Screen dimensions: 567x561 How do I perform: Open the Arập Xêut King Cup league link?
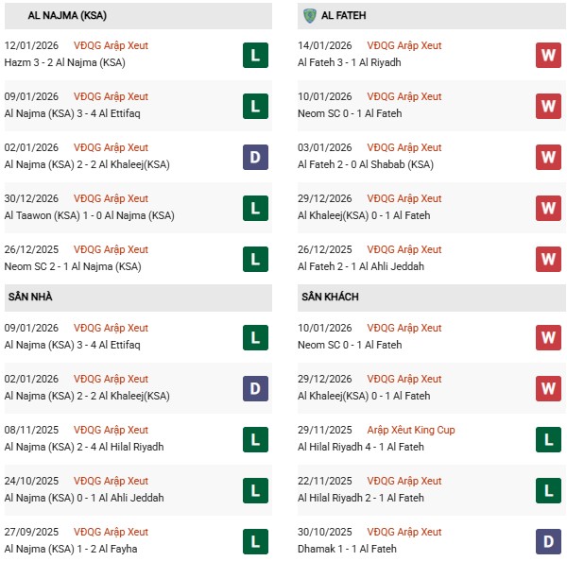(413, 431)
